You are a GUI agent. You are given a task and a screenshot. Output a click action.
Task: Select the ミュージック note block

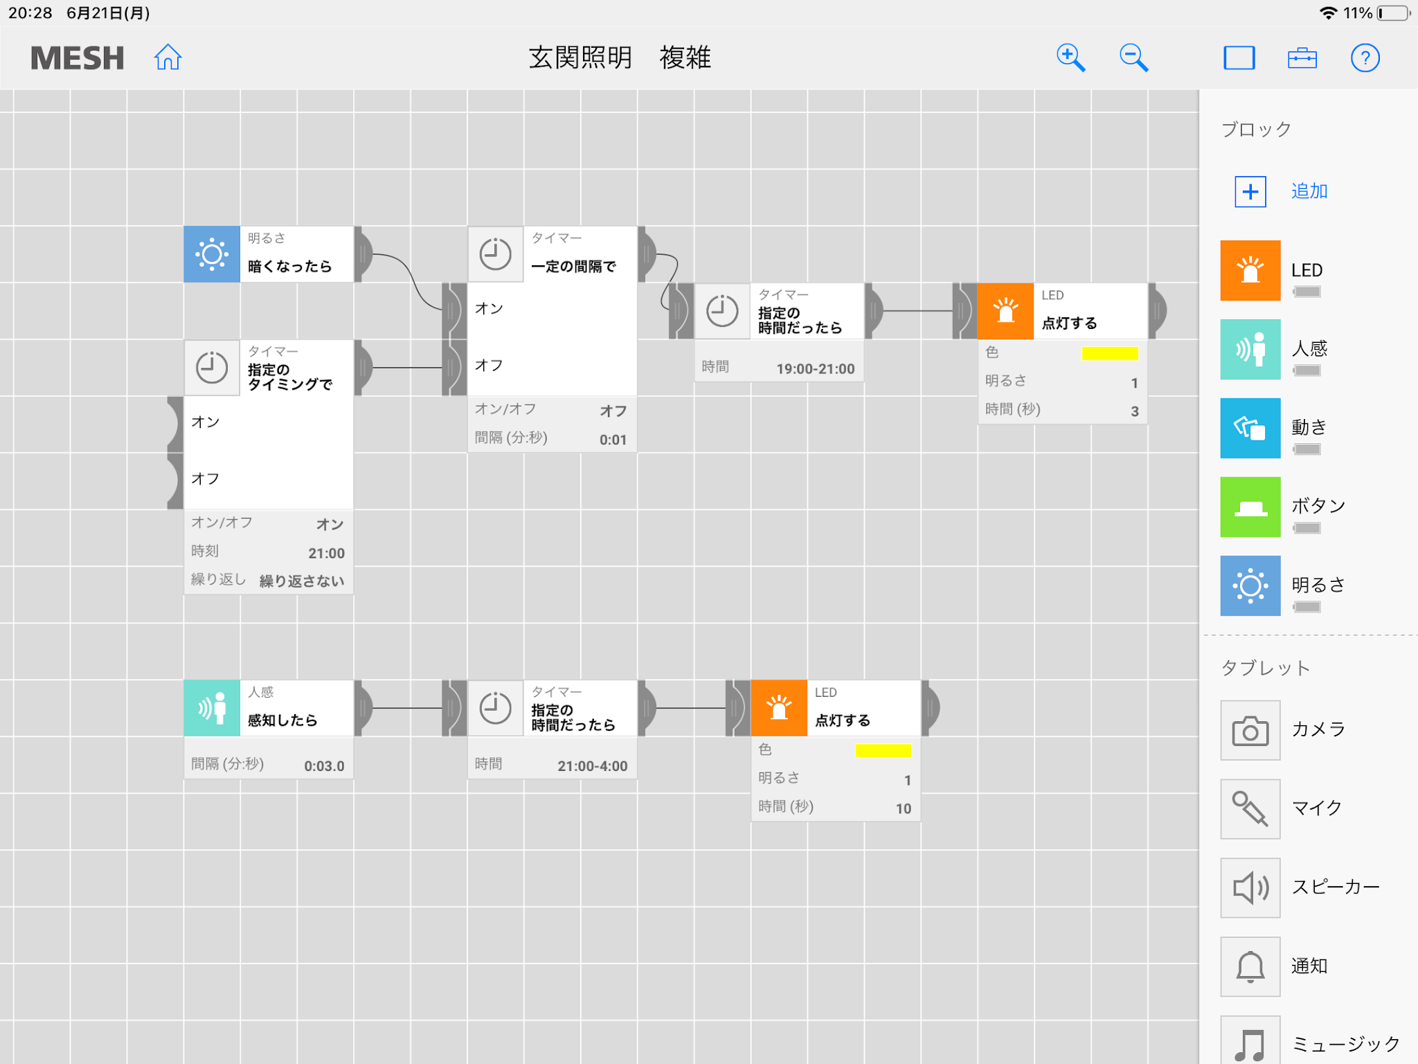(1250, 1040)
